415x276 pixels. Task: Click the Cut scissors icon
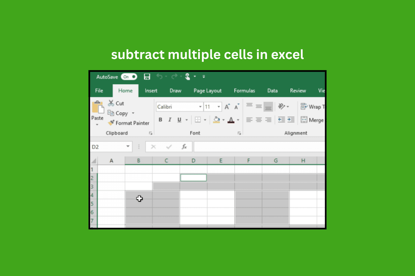(111, 103)
